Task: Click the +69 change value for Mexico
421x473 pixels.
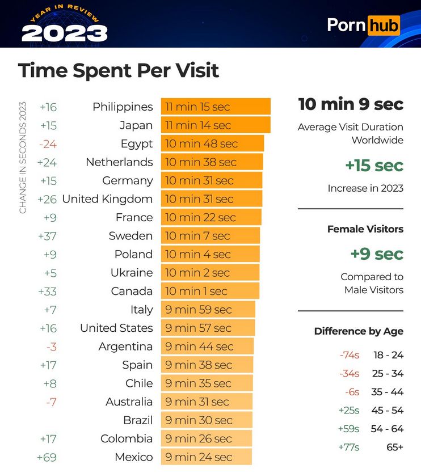Action: click(47, 457)
